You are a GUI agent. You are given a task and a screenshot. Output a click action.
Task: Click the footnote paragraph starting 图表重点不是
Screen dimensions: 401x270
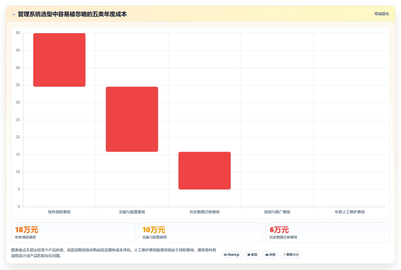click(x=114, y=253)
